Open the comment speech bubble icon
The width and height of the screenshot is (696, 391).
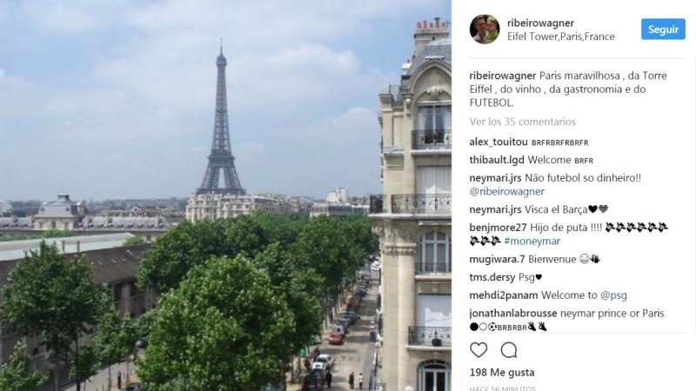509,350
